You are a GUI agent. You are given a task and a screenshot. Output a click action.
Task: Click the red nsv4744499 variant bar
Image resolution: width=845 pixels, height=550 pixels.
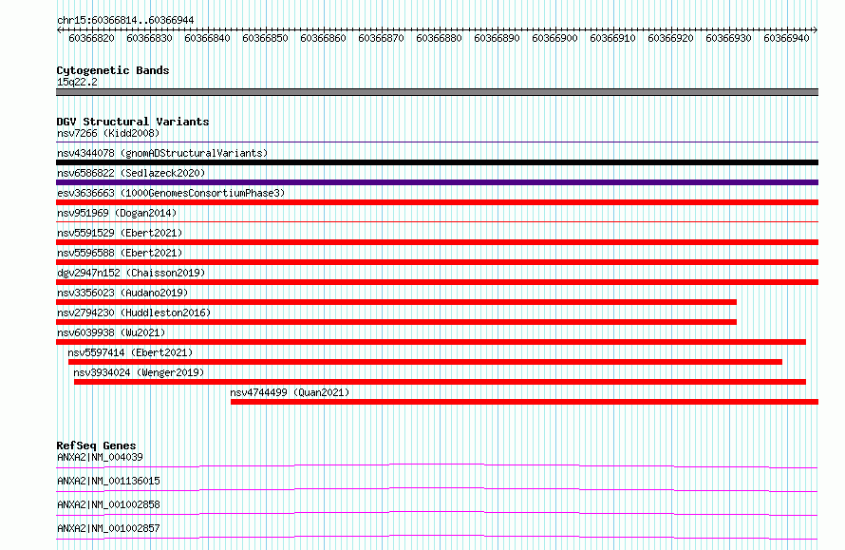pos(524,402)
